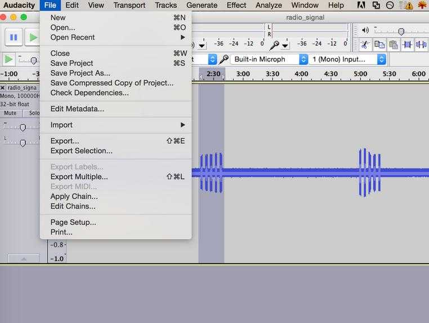Image resolution: width=429 pixels, height=323 pixels.
Task: Choose Check Dependencies... menu item
Action: tap(116, 92)
